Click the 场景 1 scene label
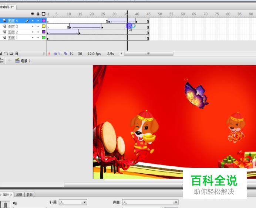 click(x=26, y=61)
